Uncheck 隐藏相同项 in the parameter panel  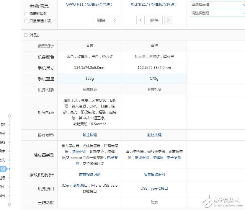tap(26, 14)
